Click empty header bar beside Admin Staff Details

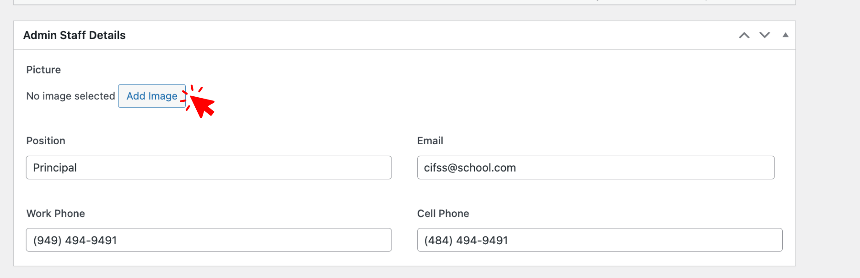pyautogui.click(x=412, y=35)
